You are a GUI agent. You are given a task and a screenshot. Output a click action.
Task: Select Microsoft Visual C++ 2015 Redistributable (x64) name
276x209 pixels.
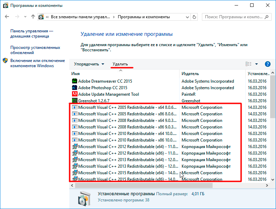128,173
